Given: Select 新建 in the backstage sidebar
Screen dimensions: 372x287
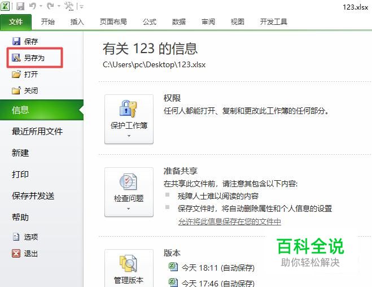Looking at the screenshot, I should coord(20,153).
